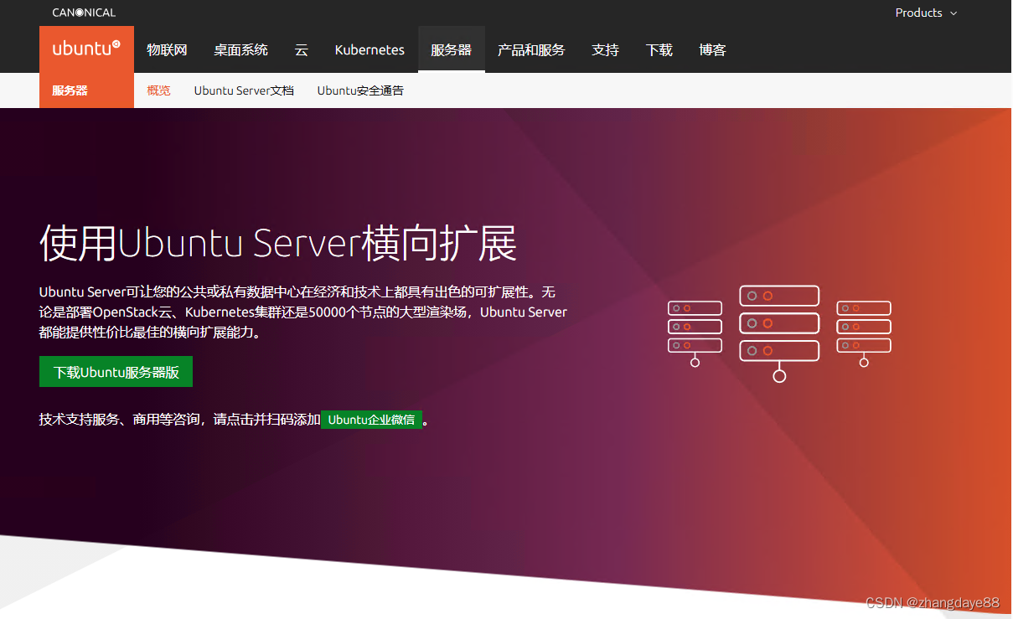Open the 下载 navigation item
Screen dimensions: 1013x619
pos(659,50)
